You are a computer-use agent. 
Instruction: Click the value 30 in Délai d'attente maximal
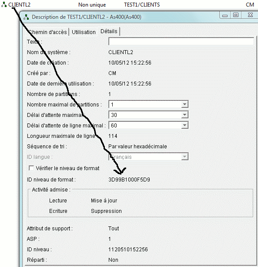(x=114, y=115)
